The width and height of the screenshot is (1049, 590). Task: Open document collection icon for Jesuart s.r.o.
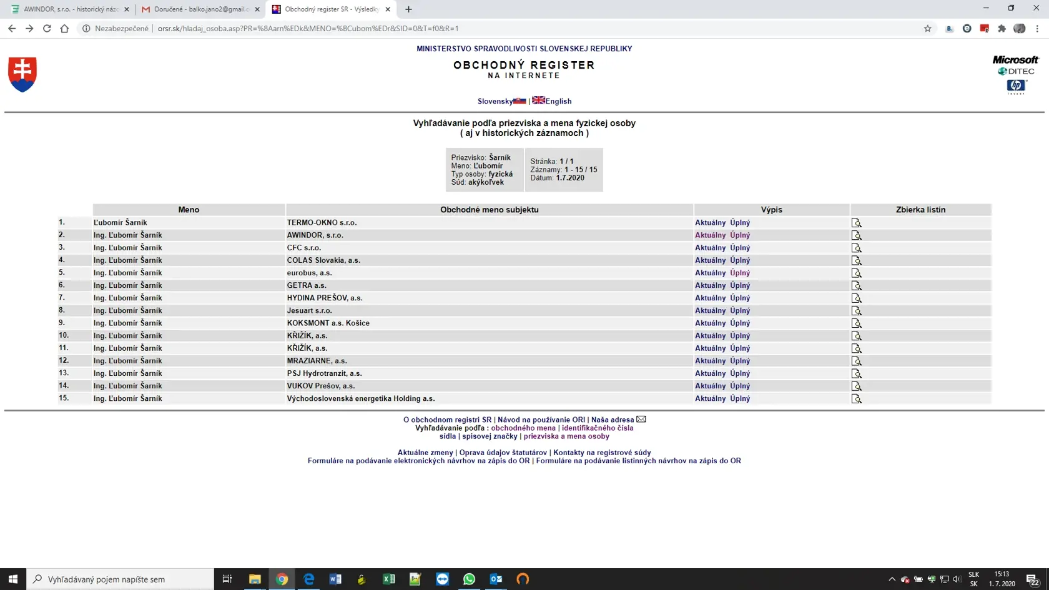click(856, 310)
